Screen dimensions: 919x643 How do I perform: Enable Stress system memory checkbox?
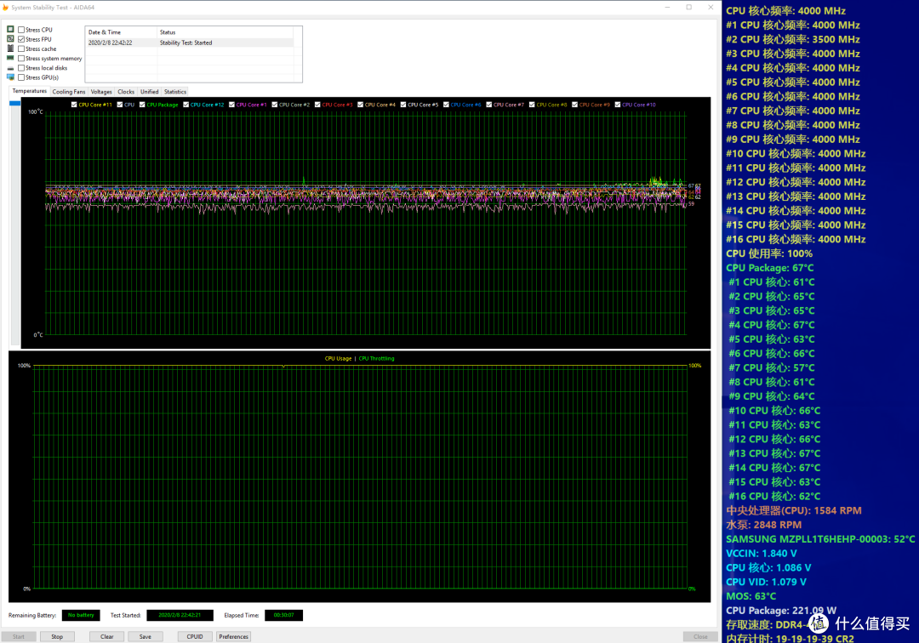pos(21,59)
